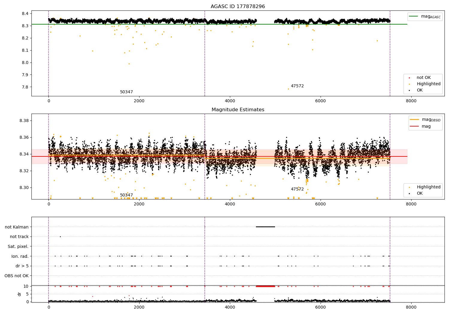The height and width of the screenshot is (314, 449).
Task: Click the 8.2 y-axis tick label
Action: coord(25,38)
